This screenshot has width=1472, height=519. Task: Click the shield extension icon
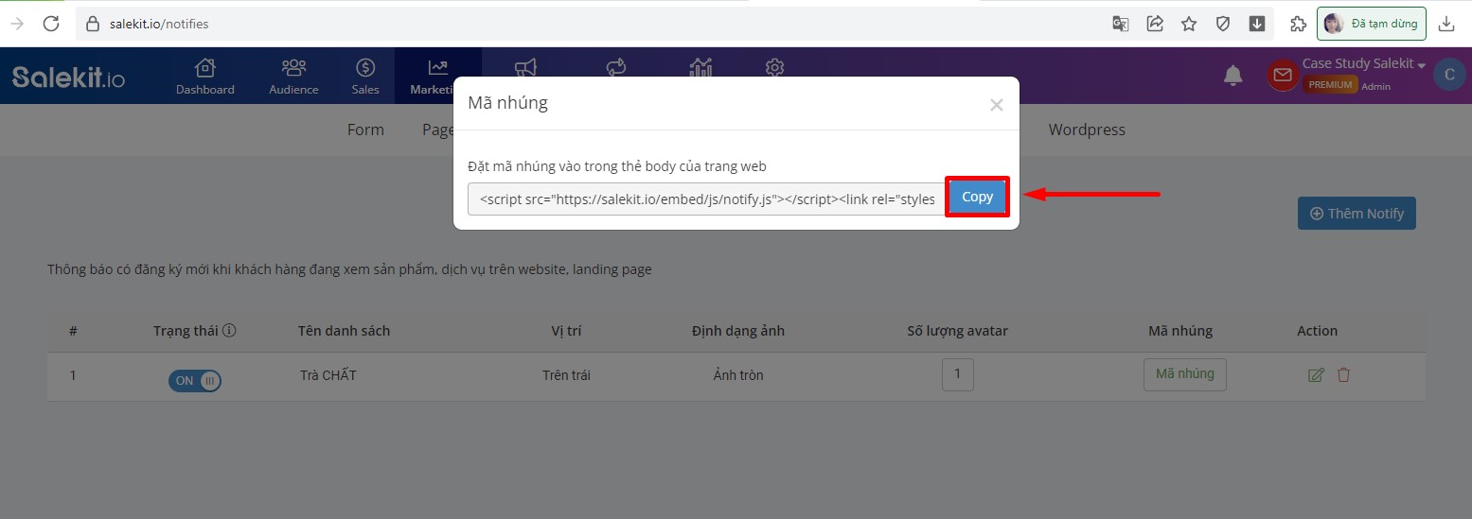pos(1223,24)
